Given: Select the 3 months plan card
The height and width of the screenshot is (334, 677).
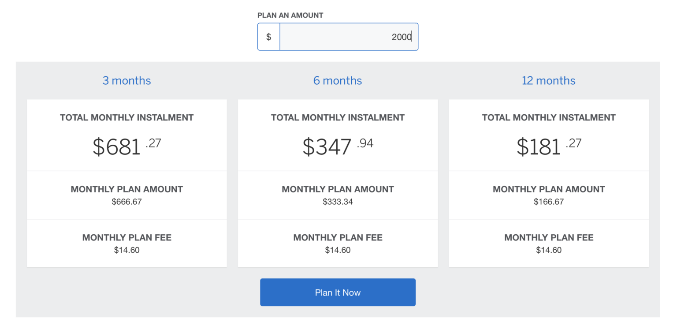Looking at the screenshot, I should [x=126, y=183].
